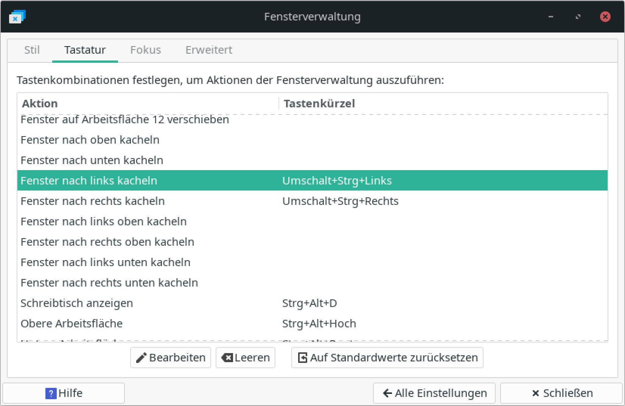The height and width of the screenshot is (406, 625).
Task: Click the window manager app icon in title bar
Action: [x=17, y=17]
